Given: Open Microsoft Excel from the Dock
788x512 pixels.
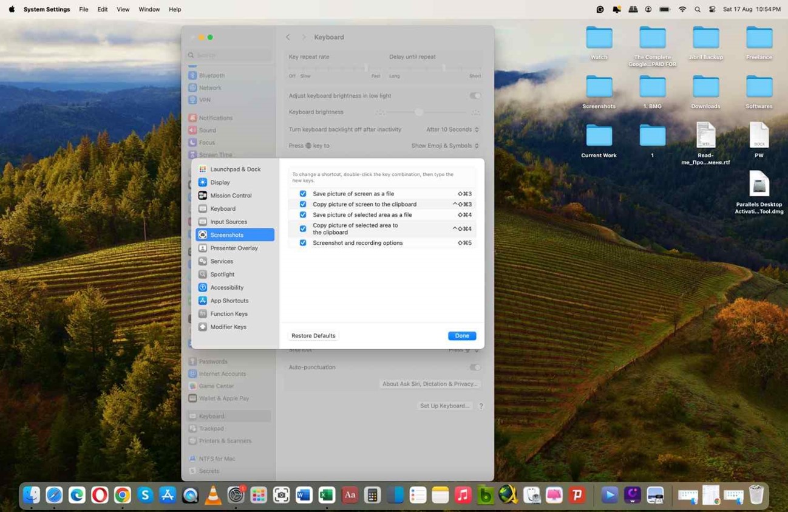Looking at the screenshot, I should 327,495.
